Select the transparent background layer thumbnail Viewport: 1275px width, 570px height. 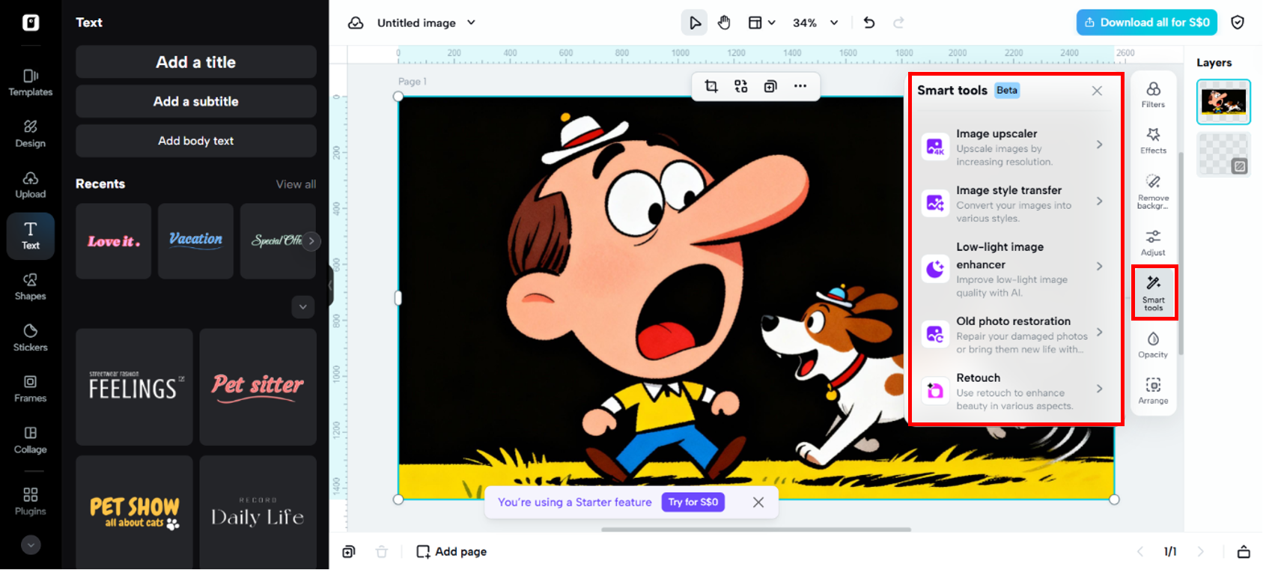1223,154
